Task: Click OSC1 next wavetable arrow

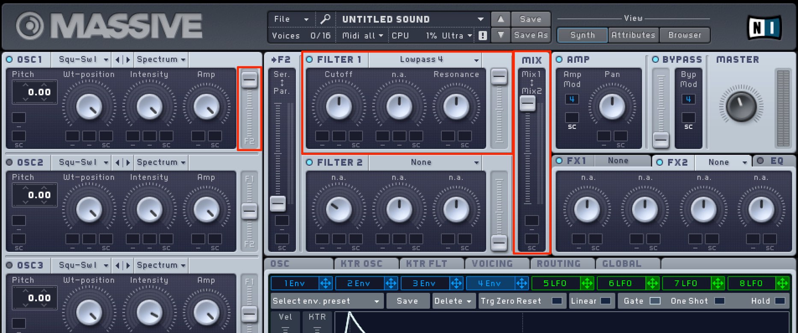Action: pos(127,60)
